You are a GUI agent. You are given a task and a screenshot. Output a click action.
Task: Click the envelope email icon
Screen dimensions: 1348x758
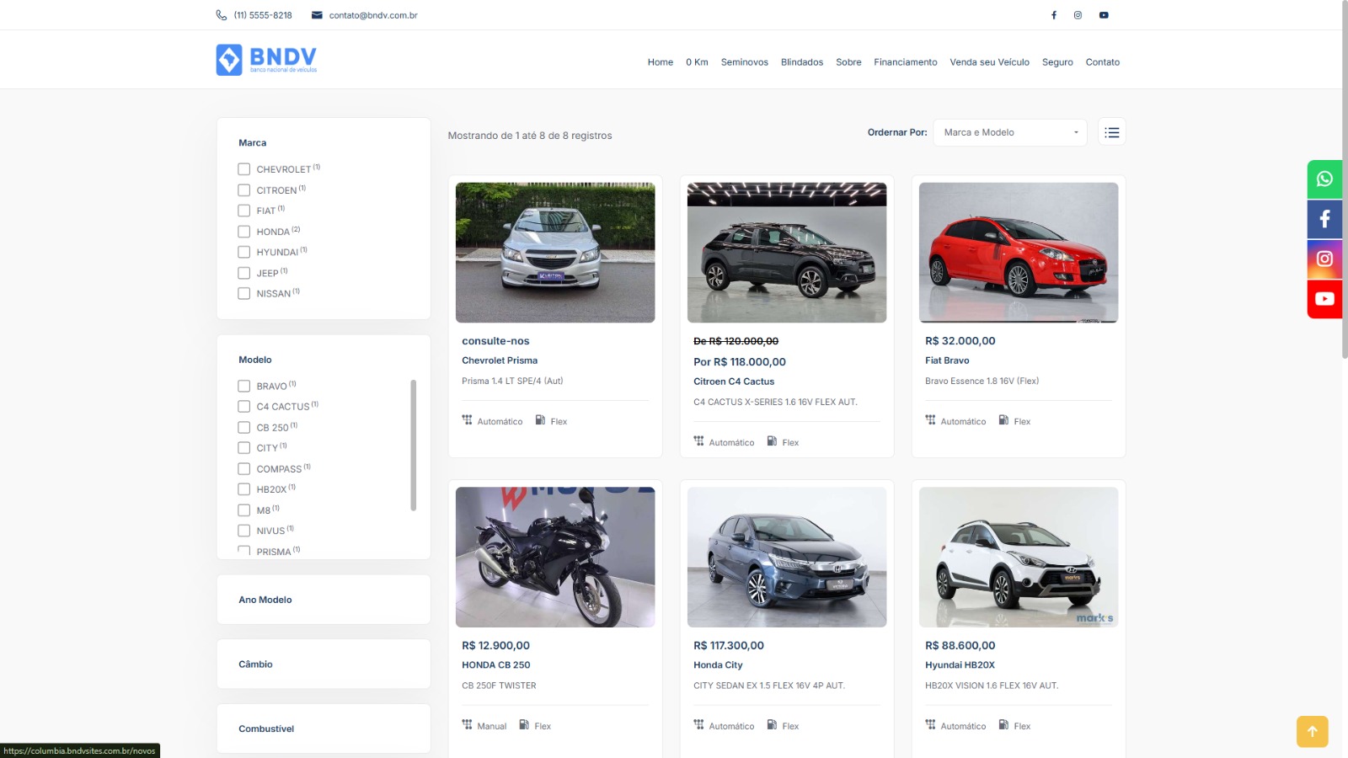[x=317, y=15]
